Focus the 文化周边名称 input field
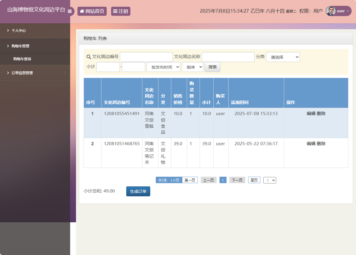 coord(228,57)
